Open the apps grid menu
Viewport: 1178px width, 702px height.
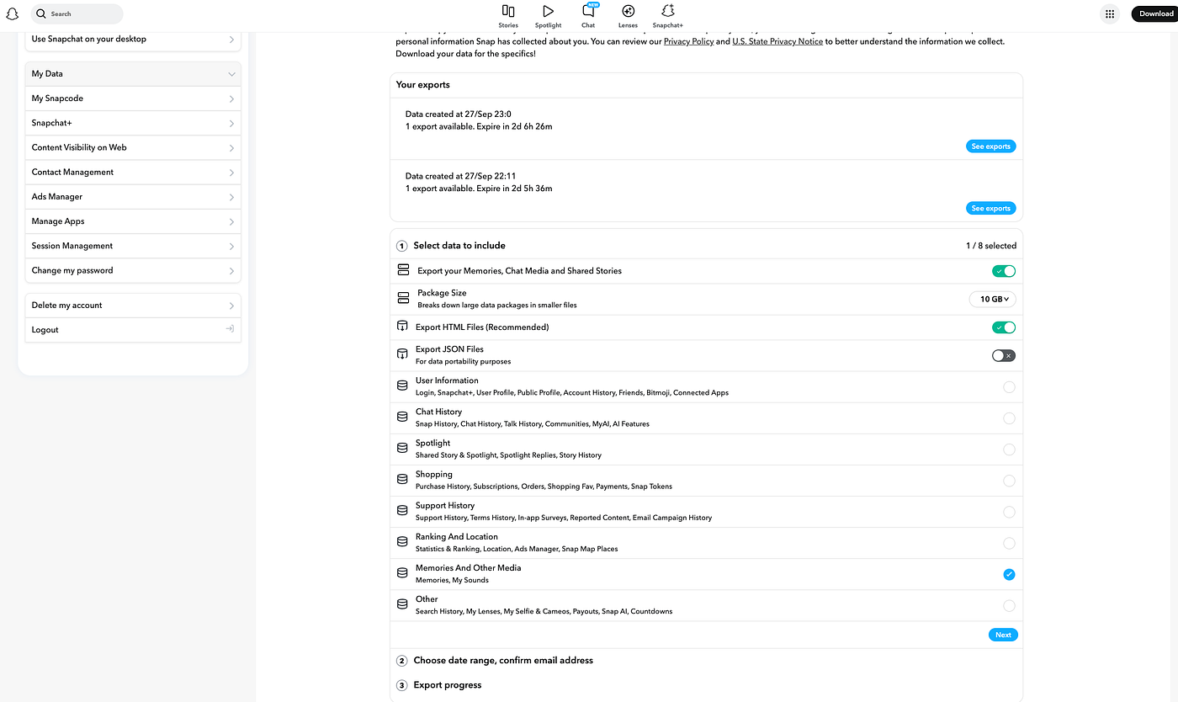[x=1110, y=13]
